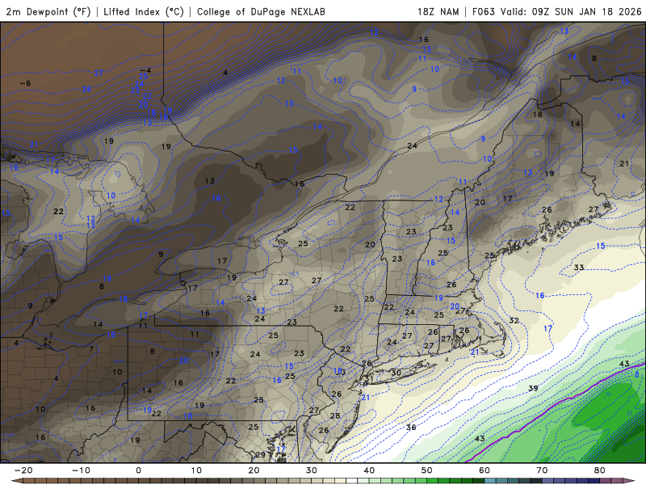The image size is (646, 485).
Task: Click the offshore "33" dewpoint value
Action: click(579, 268)
